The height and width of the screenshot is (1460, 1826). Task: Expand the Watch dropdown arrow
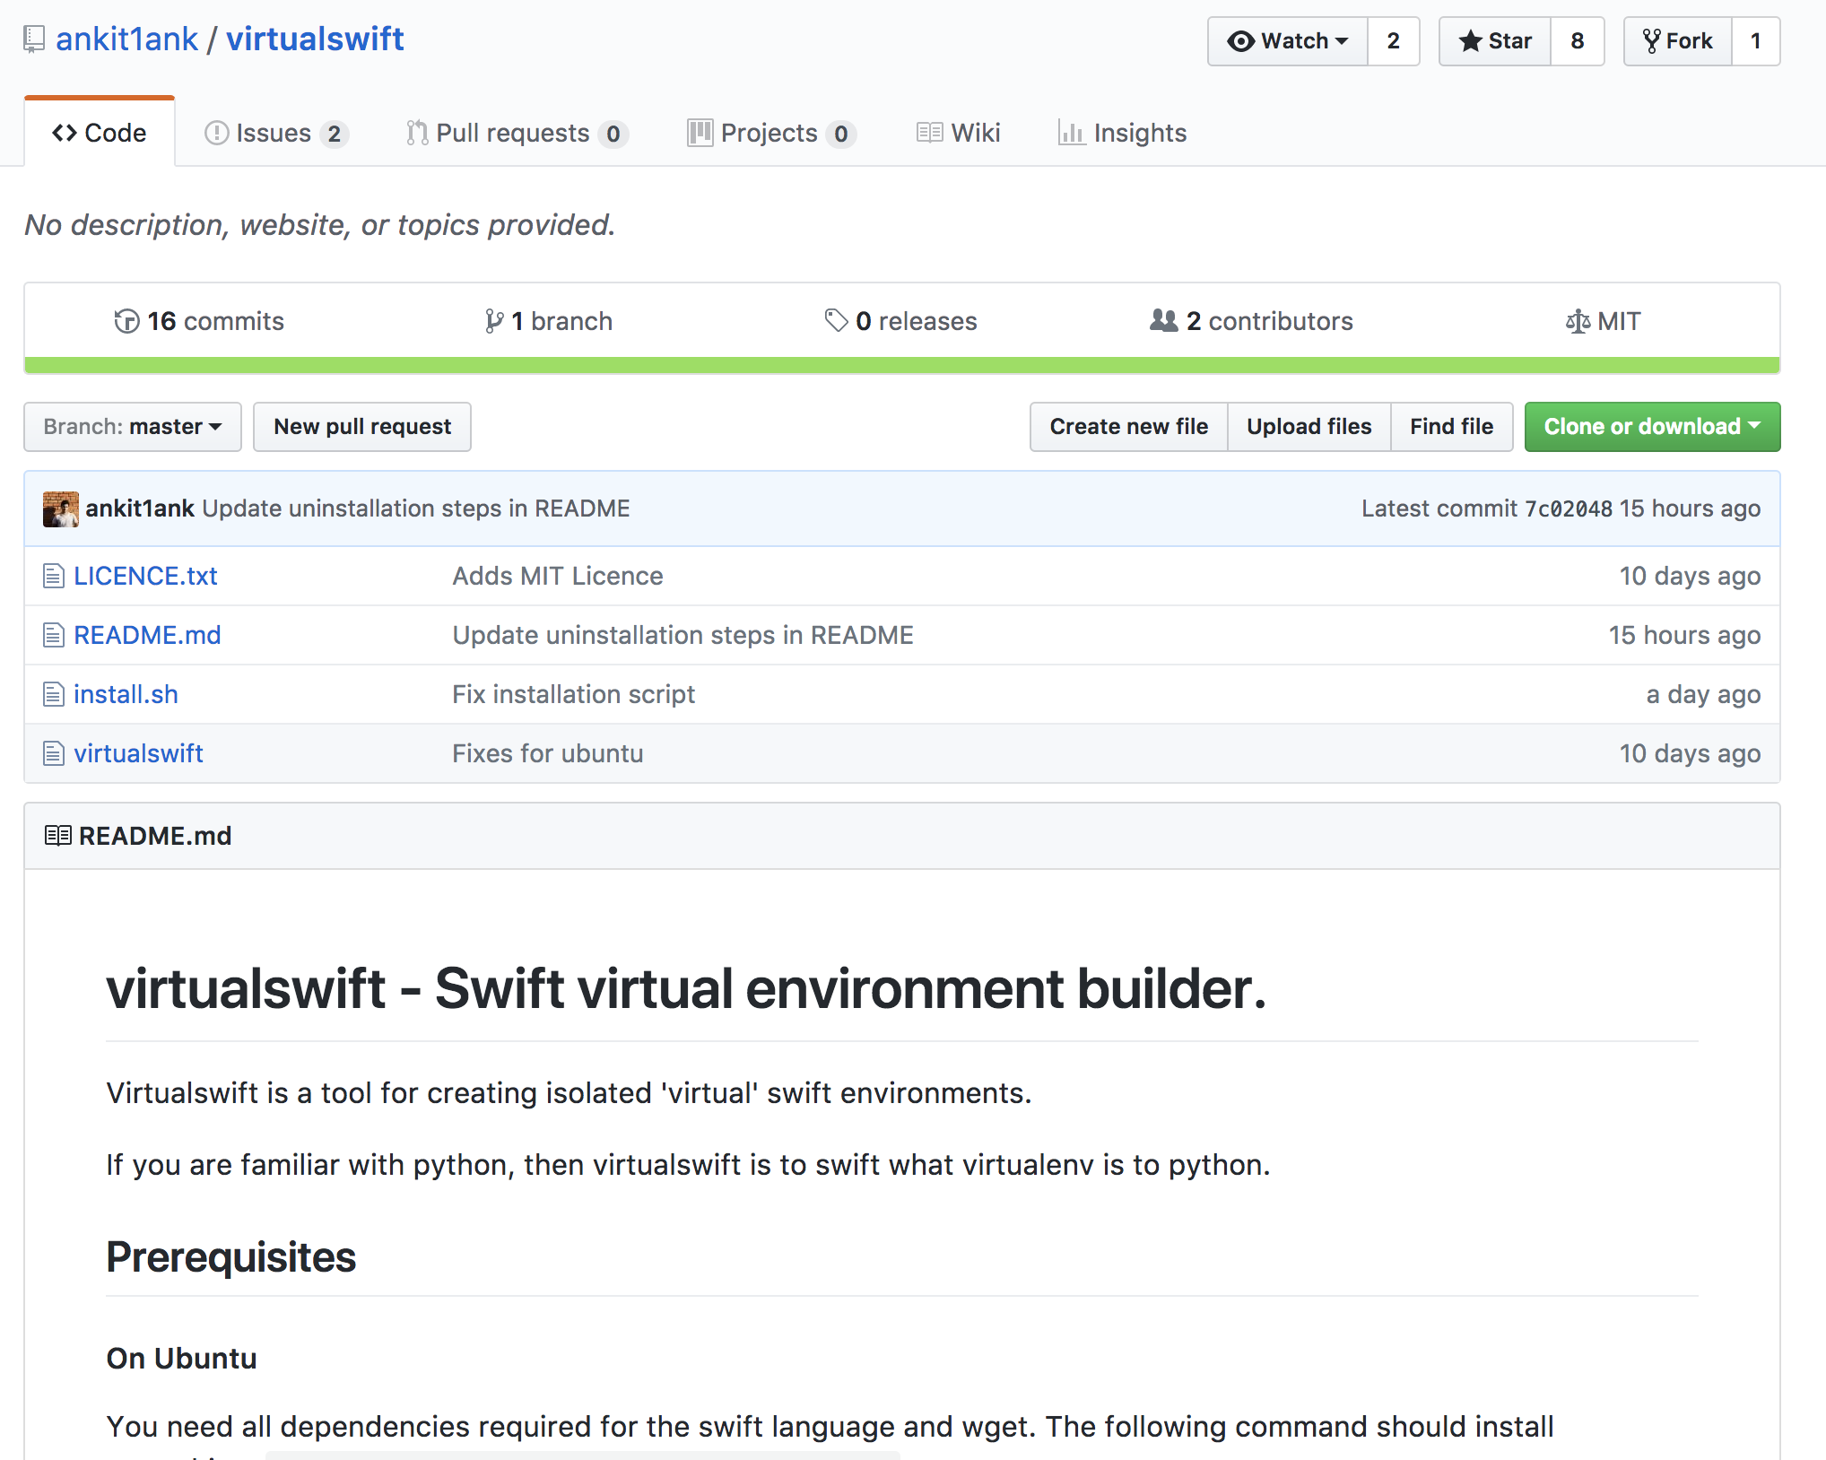(1342, 41)
